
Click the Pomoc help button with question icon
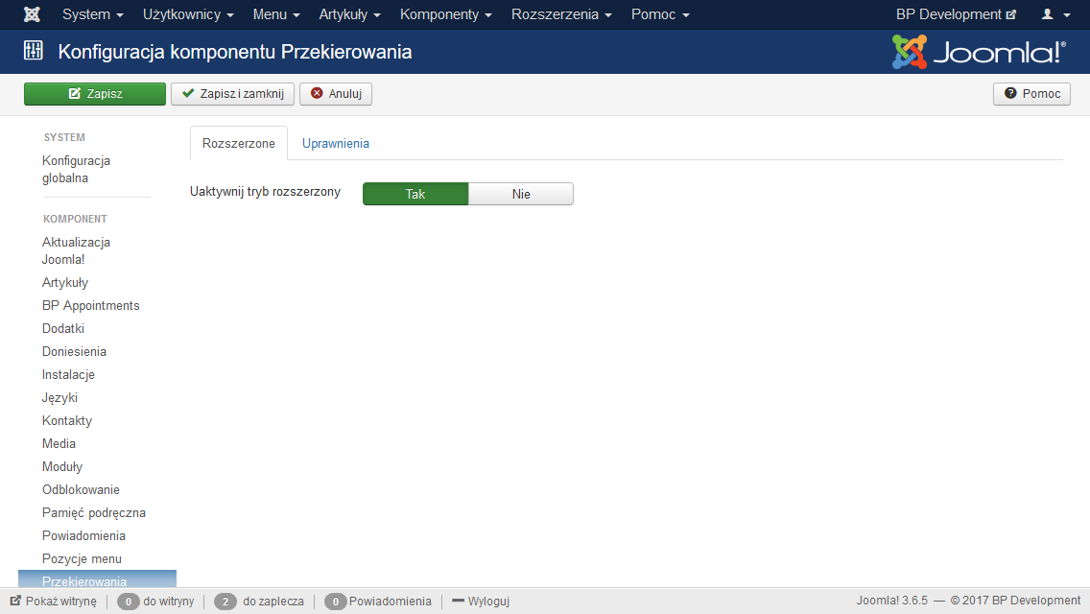1031,94
